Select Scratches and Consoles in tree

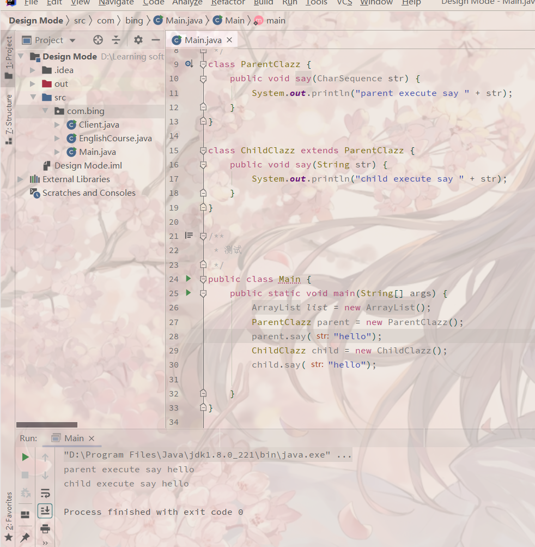[x=83, y=193]
